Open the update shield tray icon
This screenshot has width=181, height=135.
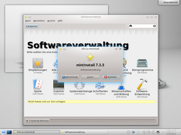[133, 132]
